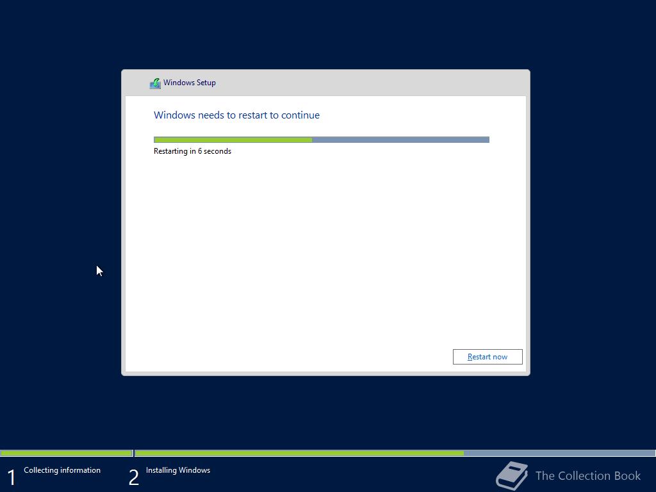The height and width of the screenshot is (492, 656).
Task: Click the 'Windows Setup' title text
Action: click(190, 83)
